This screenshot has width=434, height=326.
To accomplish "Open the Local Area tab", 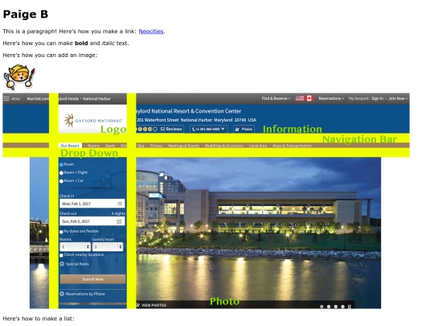I will tap(258, 146).
